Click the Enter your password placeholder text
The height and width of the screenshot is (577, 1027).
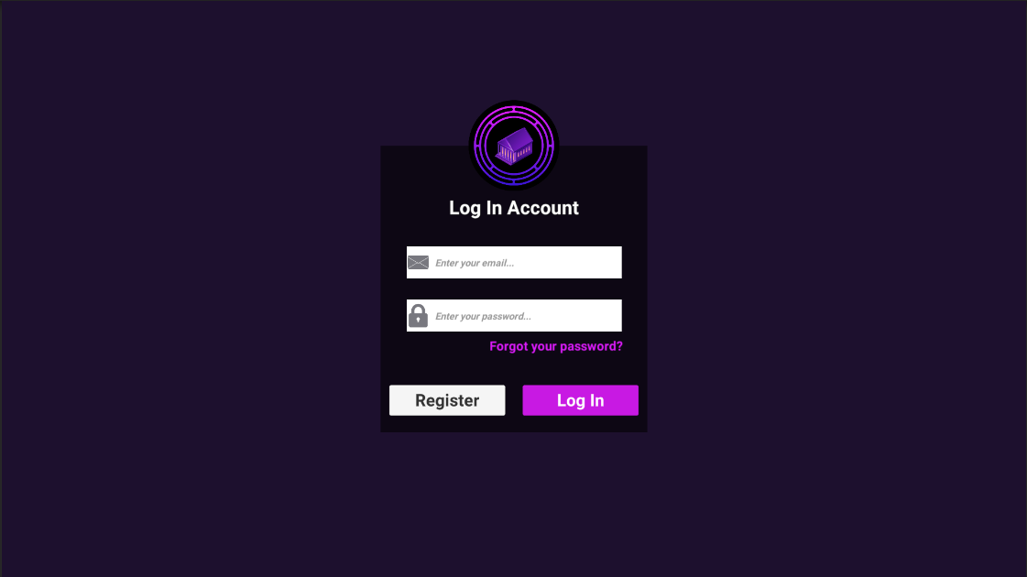[484, 316]
